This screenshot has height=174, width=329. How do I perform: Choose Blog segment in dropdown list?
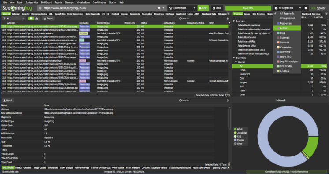(287, 33)
